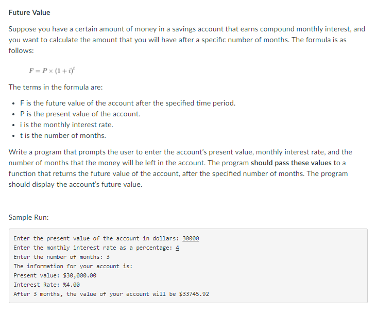Click the underlined 30000 input value
This screenshot has width=376, height=315.
click(x=191, y=238)
